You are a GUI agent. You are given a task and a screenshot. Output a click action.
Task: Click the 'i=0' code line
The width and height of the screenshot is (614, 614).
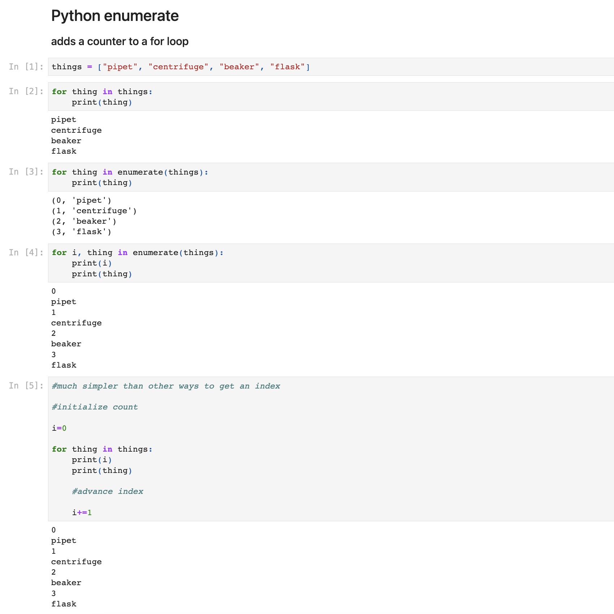click(59, 428)
